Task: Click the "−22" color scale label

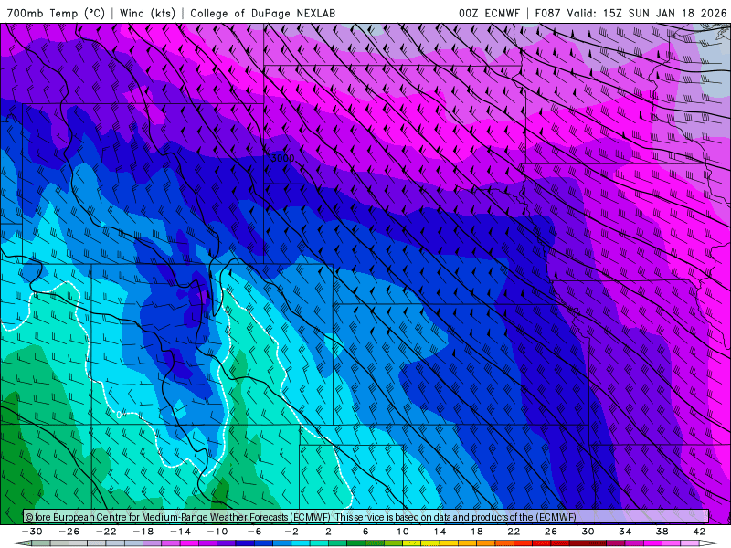Action: point(106,532)
